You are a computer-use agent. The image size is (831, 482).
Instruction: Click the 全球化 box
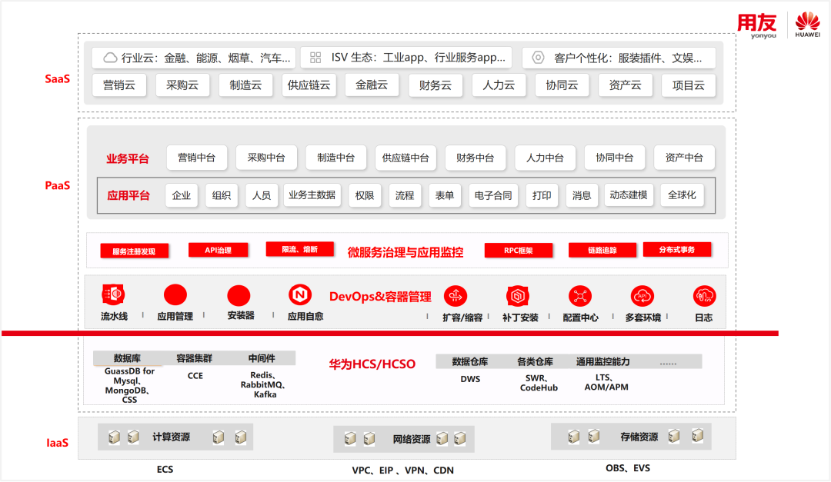point(682,195)
